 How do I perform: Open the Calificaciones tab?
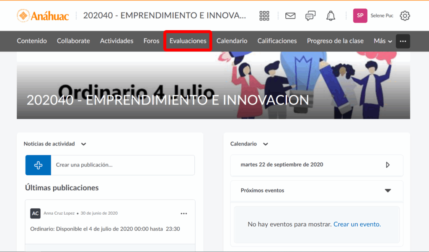click(277, 41)
